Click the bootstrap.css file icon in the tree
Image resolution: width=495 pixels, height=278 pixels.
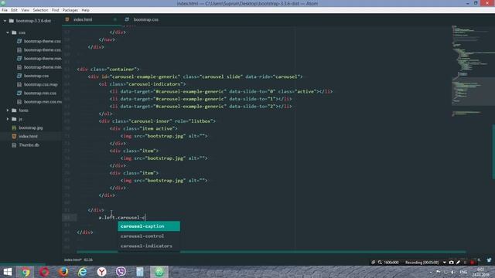click(19, 76)
